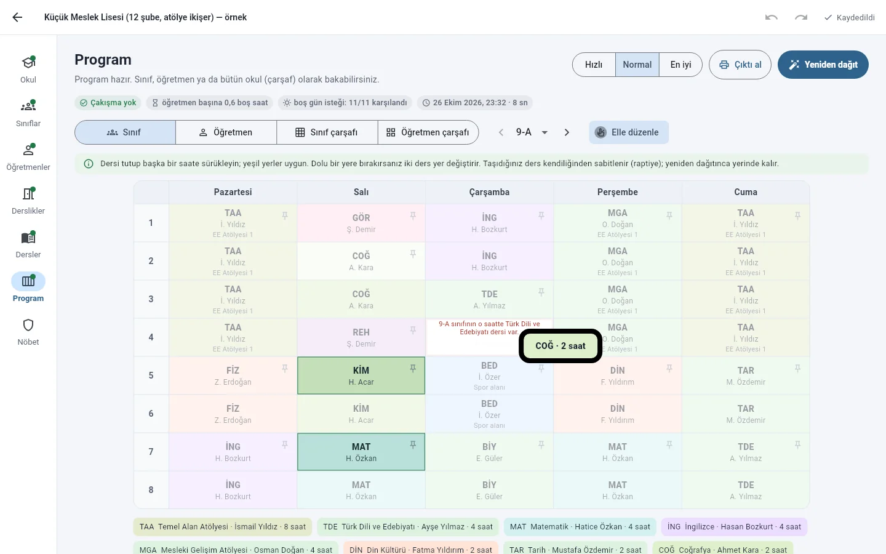This screenshot has height=554, width=886.
Task: Toggle the pin on KİM, Salı hour 5
Action: 413,368
